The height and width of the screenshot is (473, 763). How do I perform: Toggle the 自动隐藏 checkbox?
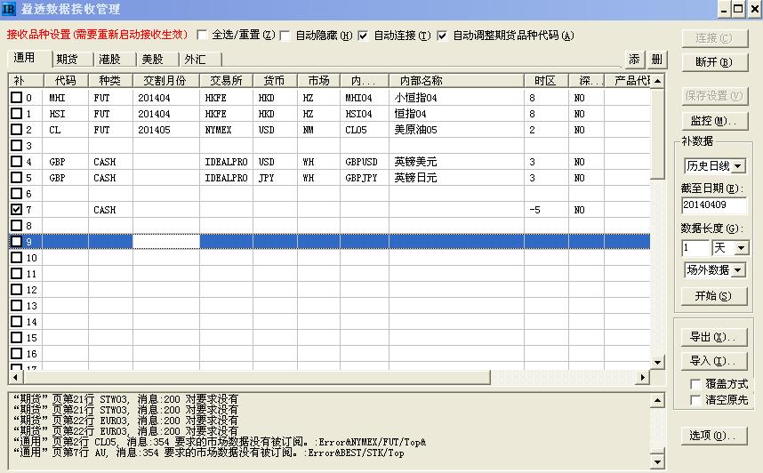tap(285, 36)
